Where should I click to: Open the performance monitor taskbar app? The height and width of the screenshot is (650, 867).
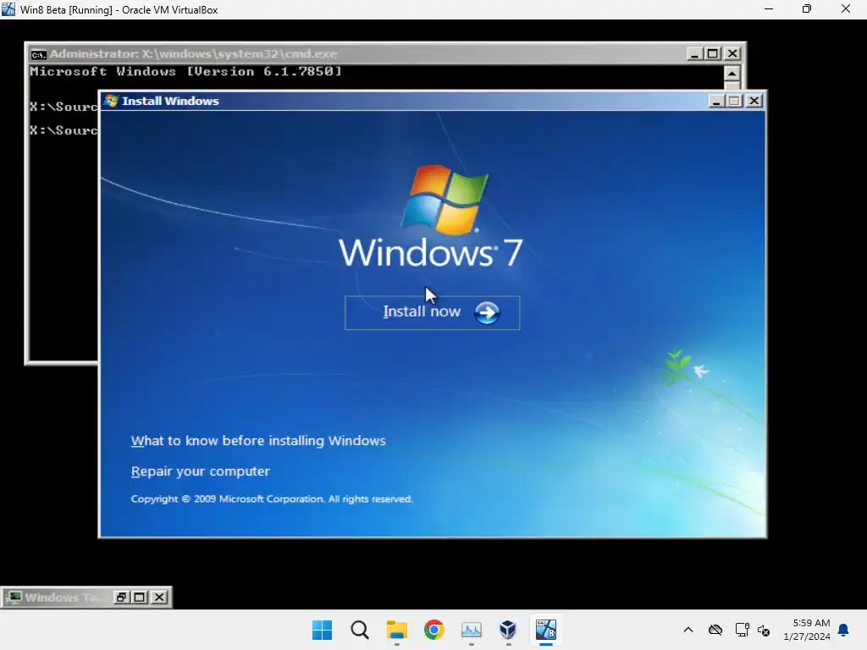point(471,630)
